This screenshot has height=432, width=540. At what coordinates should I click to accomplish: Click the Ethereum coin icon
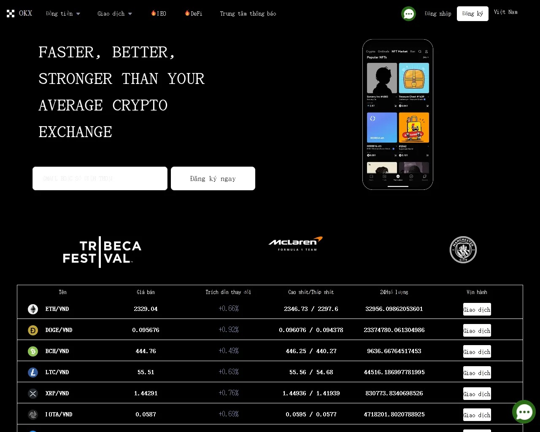tap(33, 309)
